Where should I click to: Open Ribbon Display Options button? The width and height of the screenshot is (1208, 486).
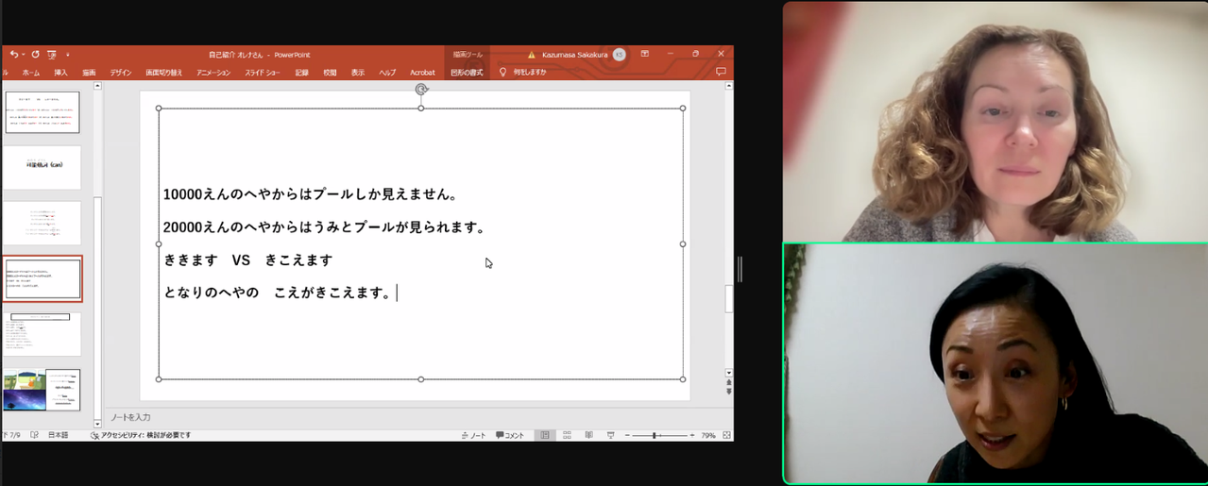click(x=645, y=54)
